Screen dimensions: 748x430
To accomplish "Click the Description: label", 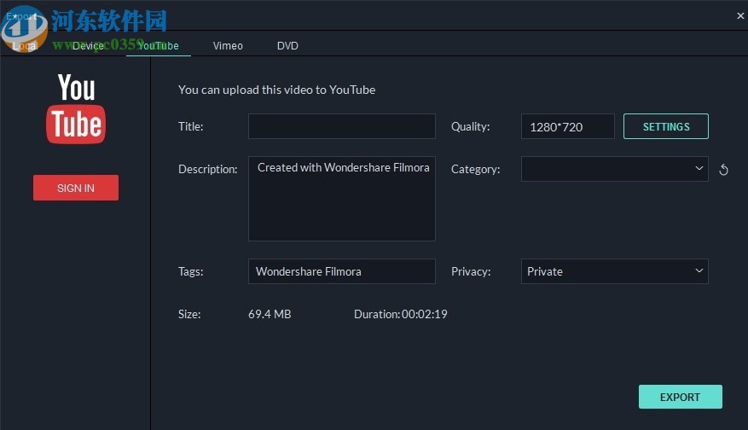I will [x=207, y=170].
